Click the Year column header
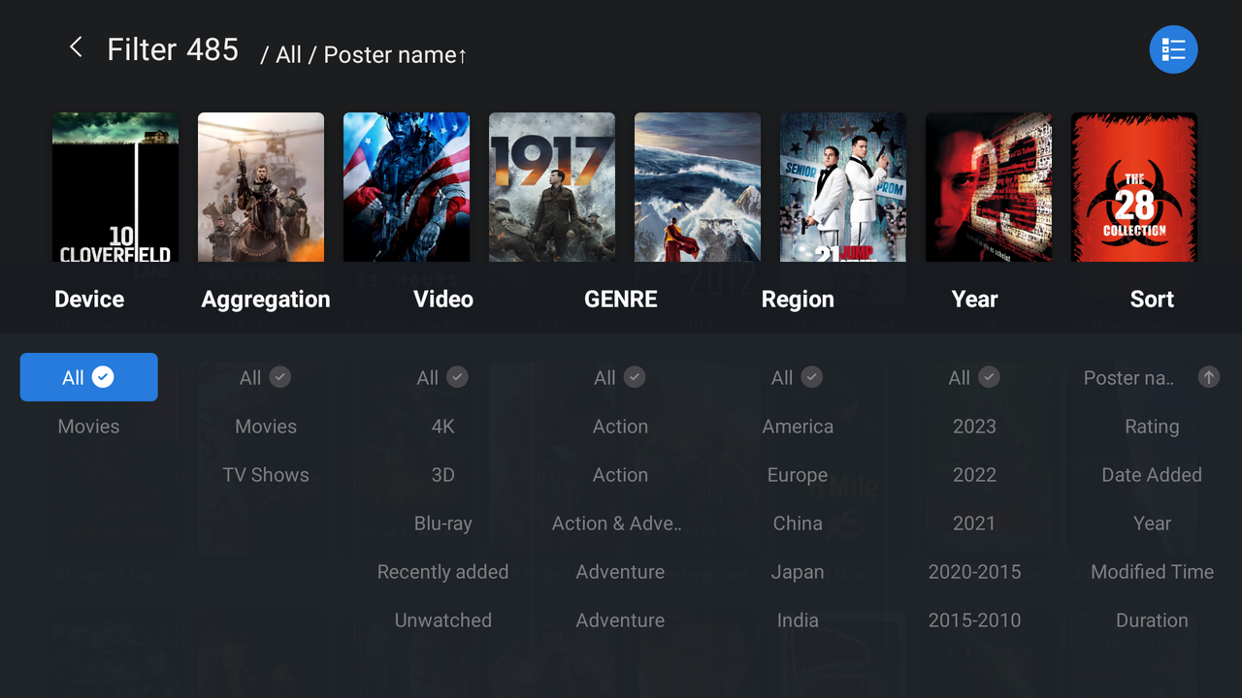The width and height of the screenshot is (1242, 698). 975,299
